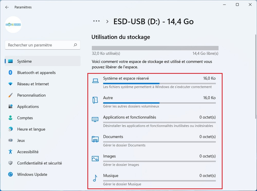Click the paintbrush Personnalisation icon

pos(10,95)
